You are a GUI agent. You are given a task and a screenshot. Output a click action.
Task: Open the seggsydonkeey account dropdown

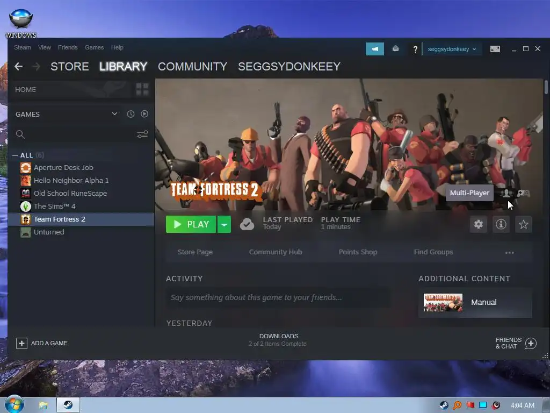point(452,49)
